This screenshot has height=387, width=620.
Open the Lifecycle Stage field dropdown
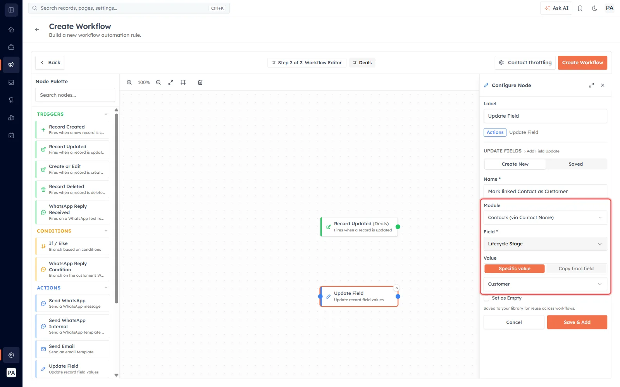pyautogui.click(x=545, y=244)
